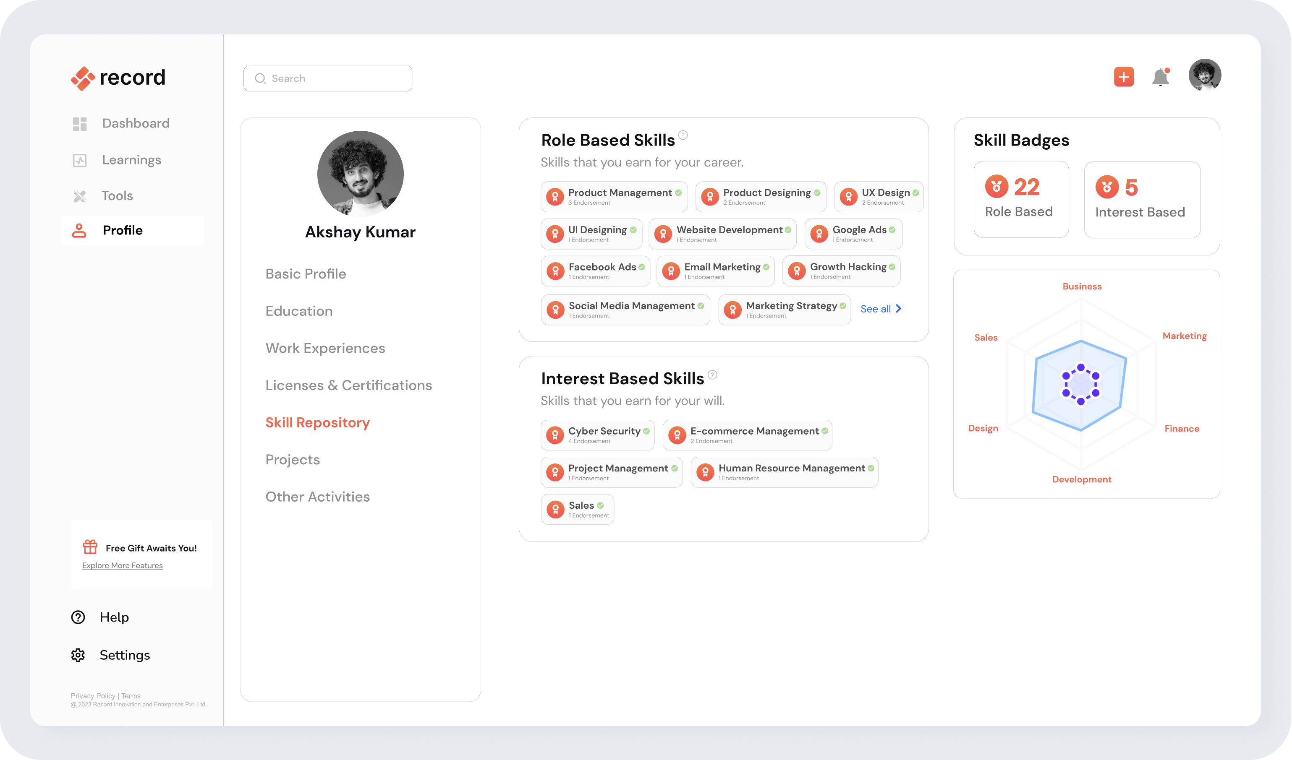1292x760 pixels.
Task: Open the notifications bell
Action: click(x=1160, y=77)
